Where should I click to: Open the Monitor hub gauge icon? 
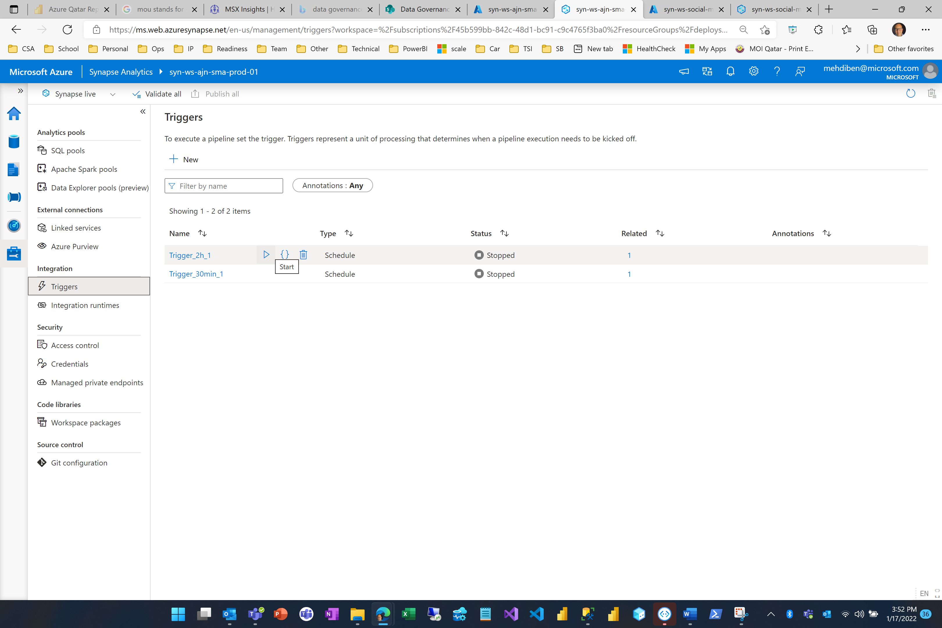click(x=14, y=226)
